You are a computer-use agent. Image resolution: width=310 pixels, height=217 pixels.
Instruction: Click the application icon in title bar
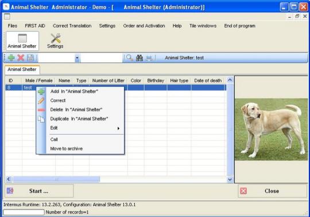6,6
